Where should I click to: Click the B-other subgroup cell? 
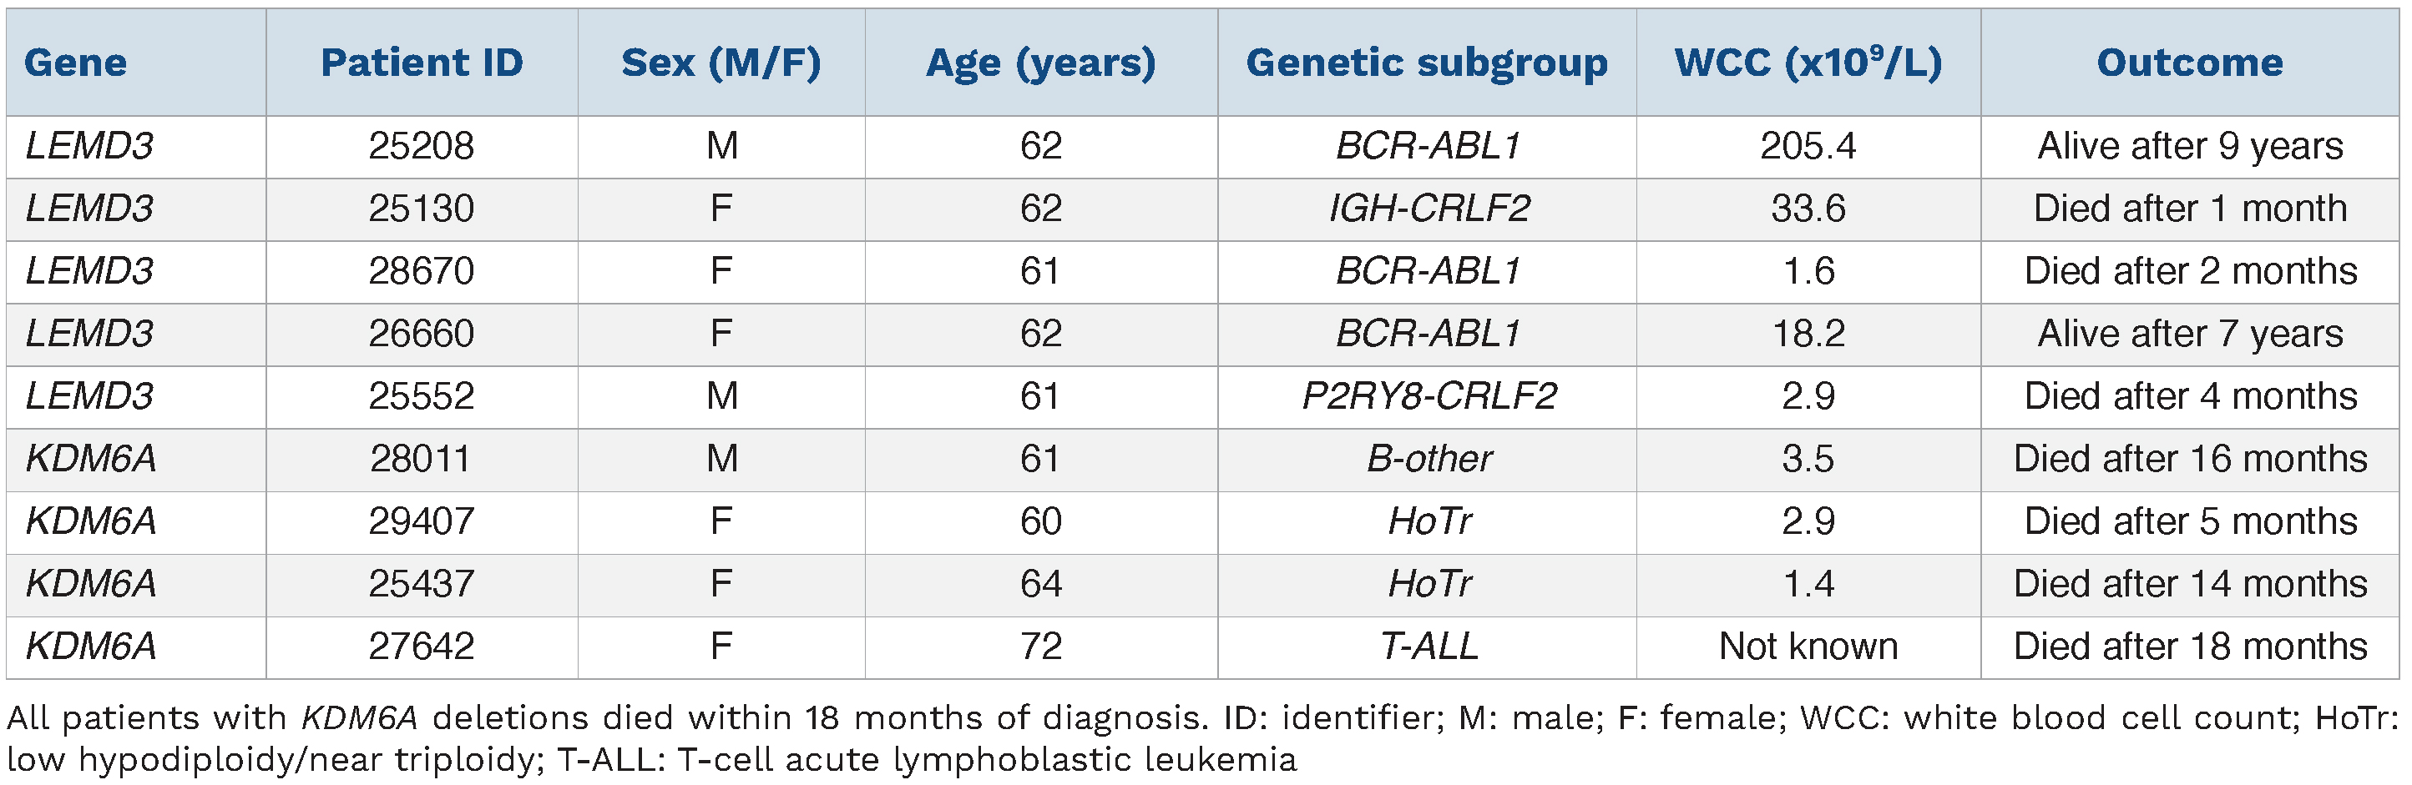pos(1428,460)
